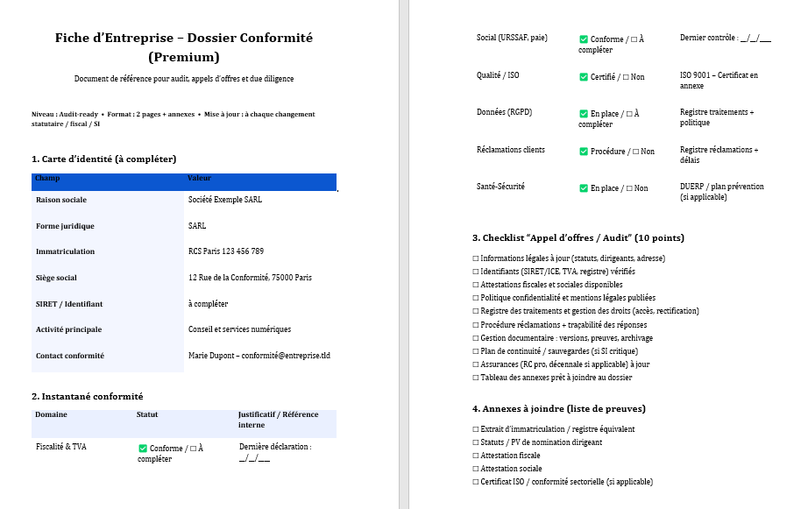Toggle the 'Non' box in the Qualité / ISO row
The height and width of the screenshot is (509, 808).
click(626, 77)
